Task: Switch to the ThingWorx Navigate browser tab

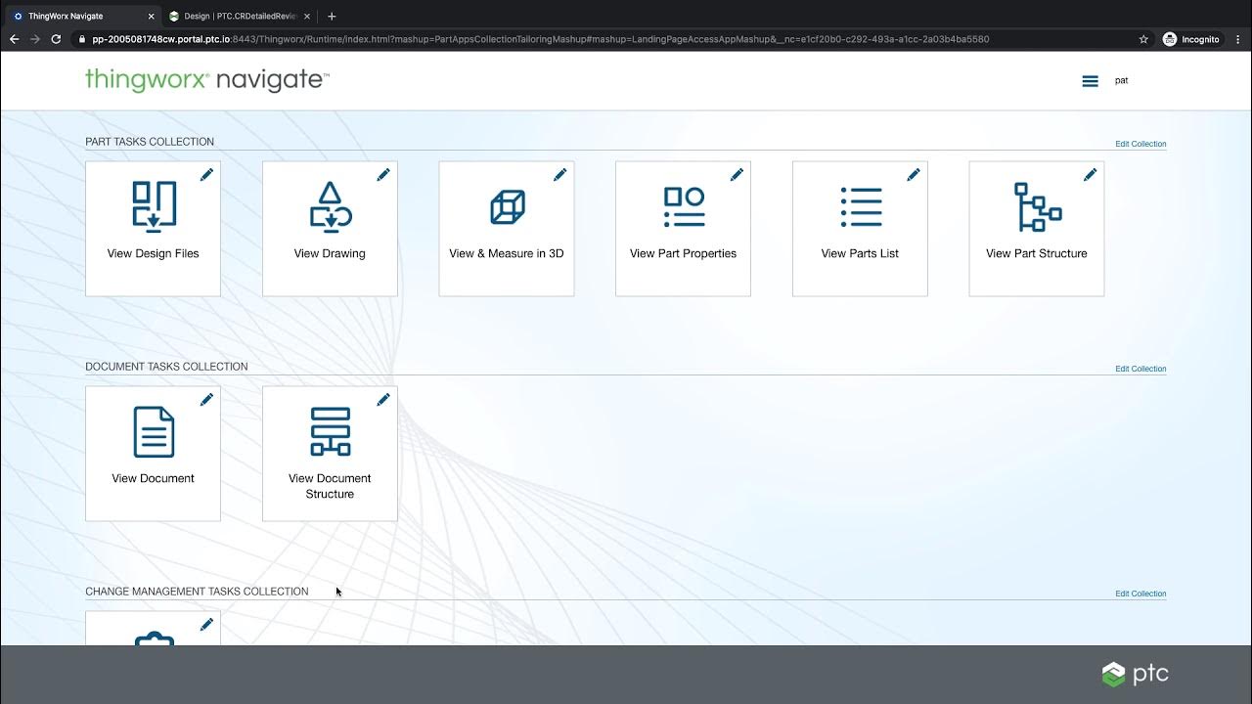Action: [x=80, y=16]
